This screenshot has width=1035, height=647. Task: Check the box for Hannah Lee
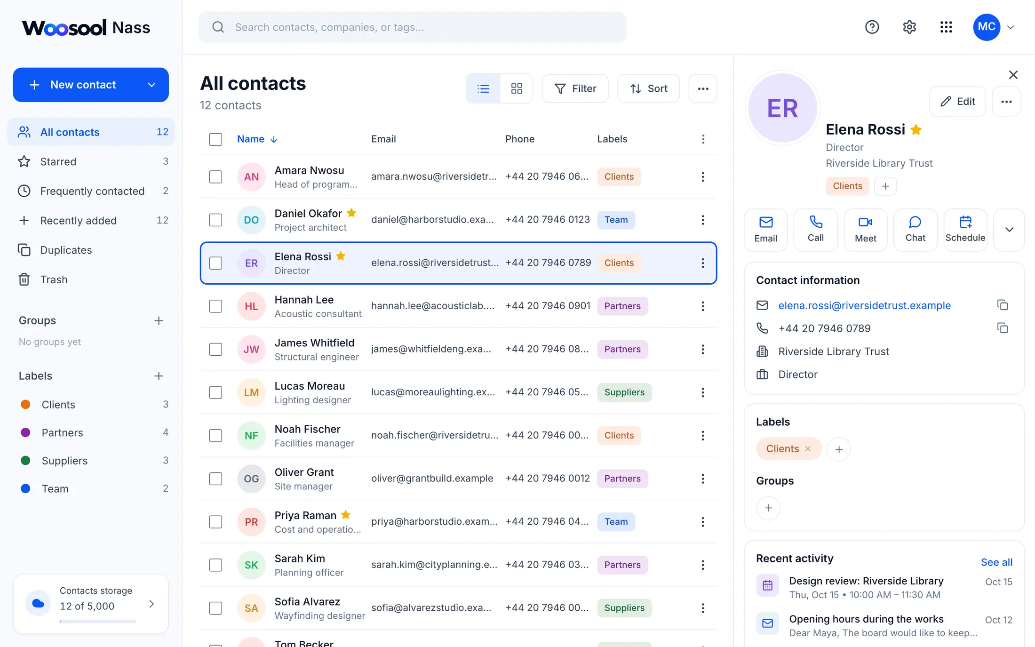click(x=215, y=306)
